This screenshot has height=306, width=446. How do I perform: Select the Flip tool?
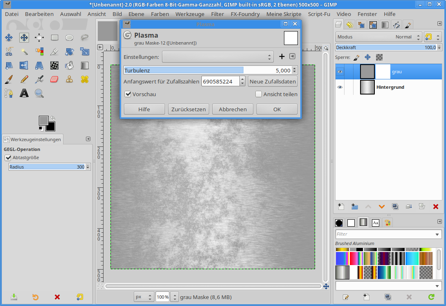click(24, 65)
